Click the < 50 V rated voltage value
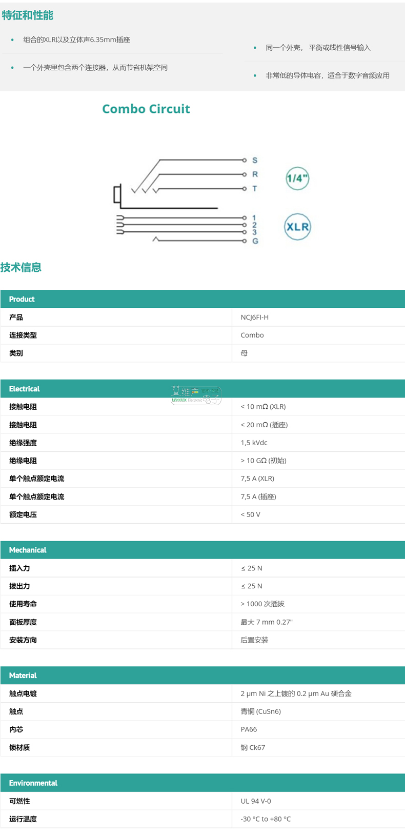 [250, 514]
